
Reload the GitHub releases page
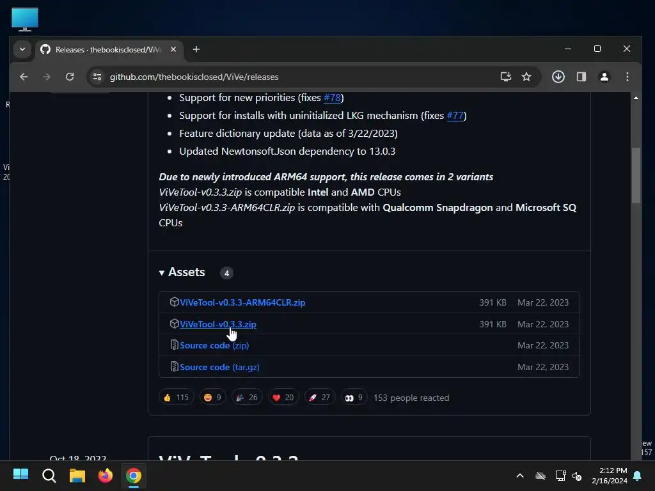(x=70, y=77)
